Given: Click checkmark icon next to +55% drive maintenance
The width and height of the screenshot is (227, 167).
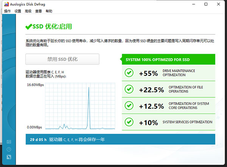Looking at the screenshot, I should click(129, 73).
